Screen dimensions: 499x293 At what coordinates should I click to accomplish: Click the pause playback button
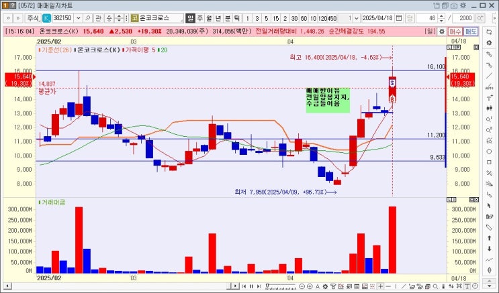[x=251, y=286]
